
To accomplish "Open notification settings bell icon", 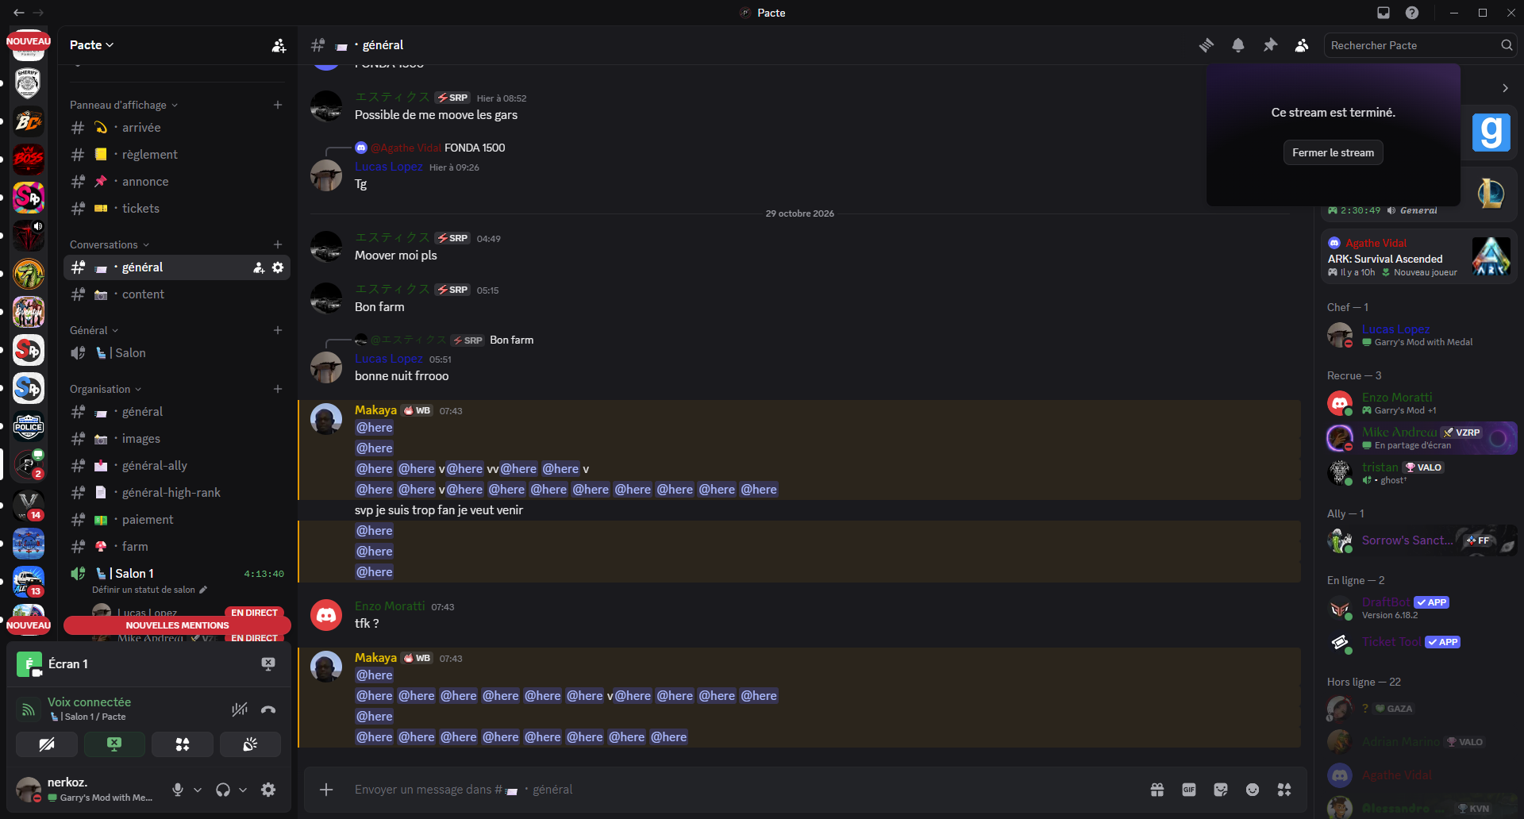I will 1238,45.
